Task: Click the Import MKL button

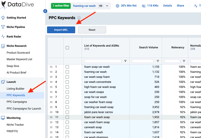Action: 61,30
